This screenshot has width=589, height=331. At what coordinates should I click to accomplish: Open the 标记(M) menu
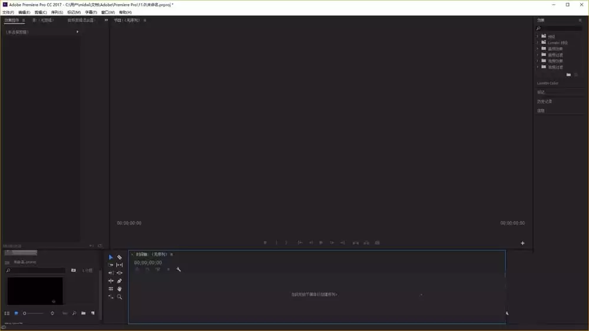tap(74, 12)
